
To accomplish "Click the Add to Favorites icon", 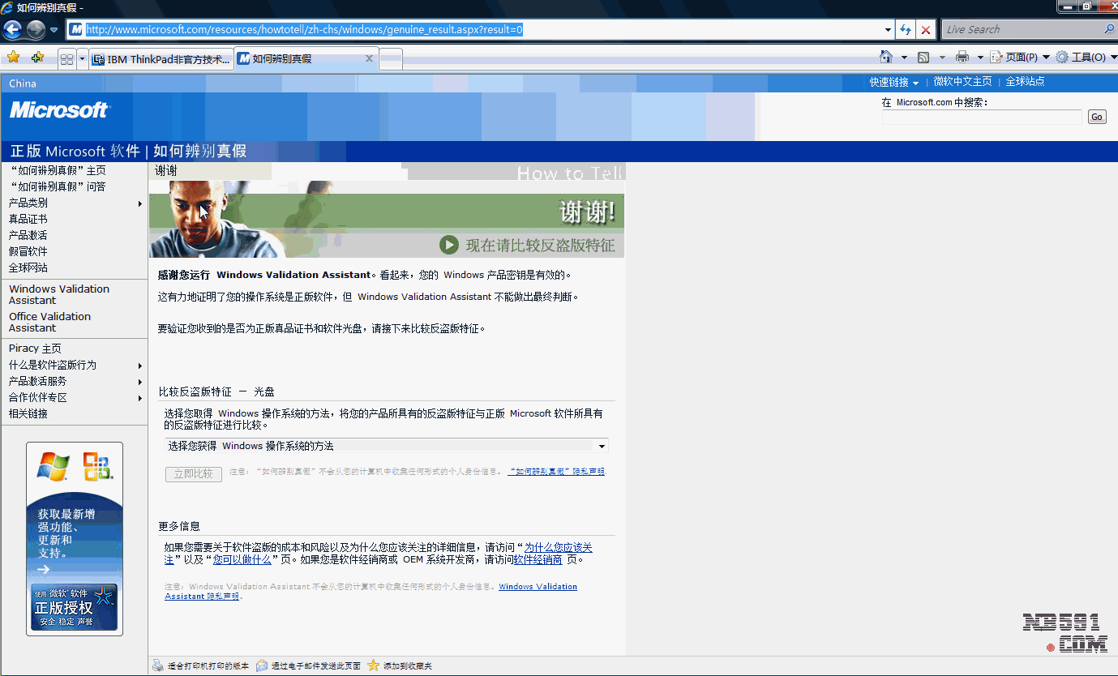I will point(37,58).
